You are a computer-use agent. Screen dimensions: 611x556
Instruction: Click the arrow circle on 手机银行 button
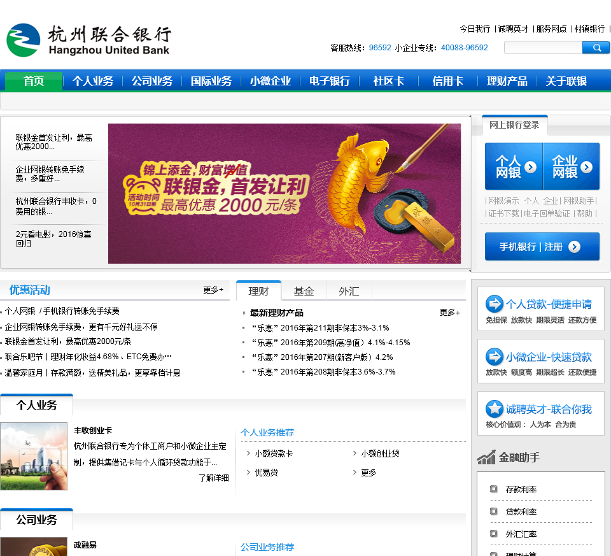[x=574, y=246]
